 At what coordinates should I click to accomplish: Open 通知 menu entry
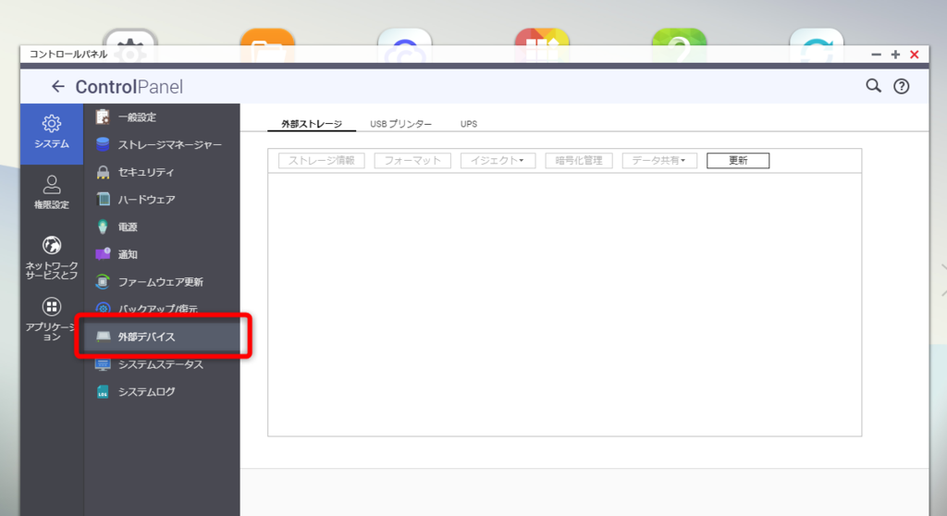click(162, 254)
